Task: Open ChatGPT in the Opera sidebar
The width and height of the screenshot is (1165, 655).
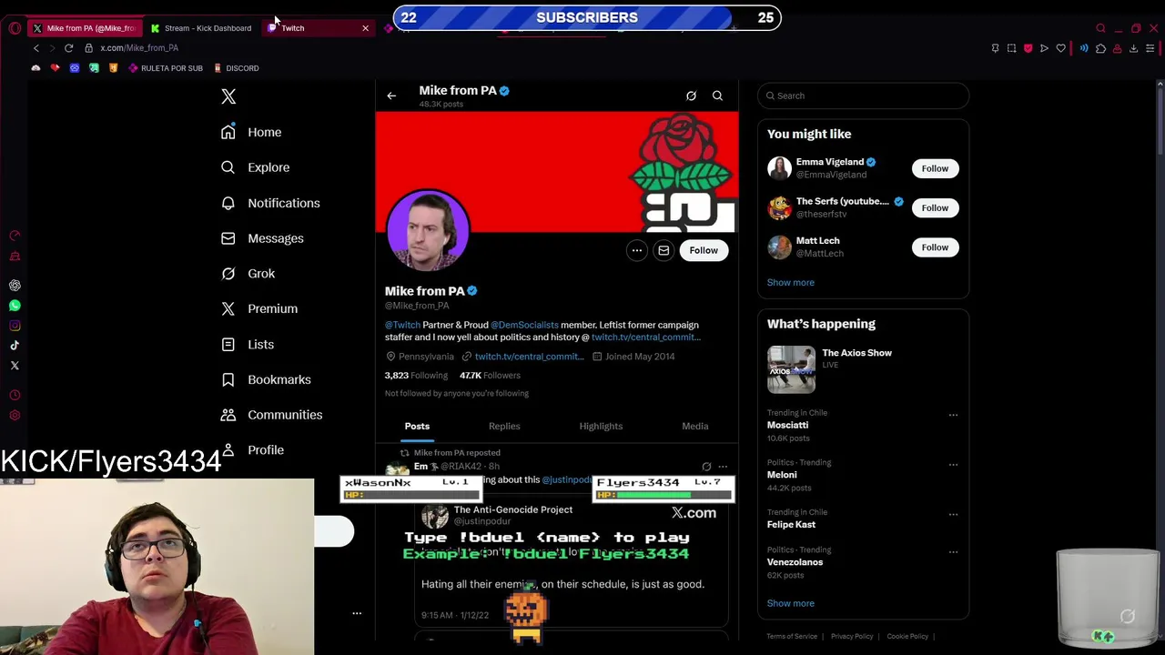Action: pyautogui.click(x=15, y=286)
